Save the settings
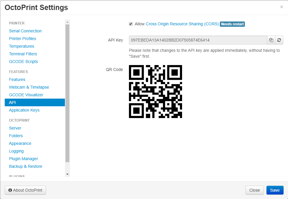288x199 pixels. click(275, 190)
